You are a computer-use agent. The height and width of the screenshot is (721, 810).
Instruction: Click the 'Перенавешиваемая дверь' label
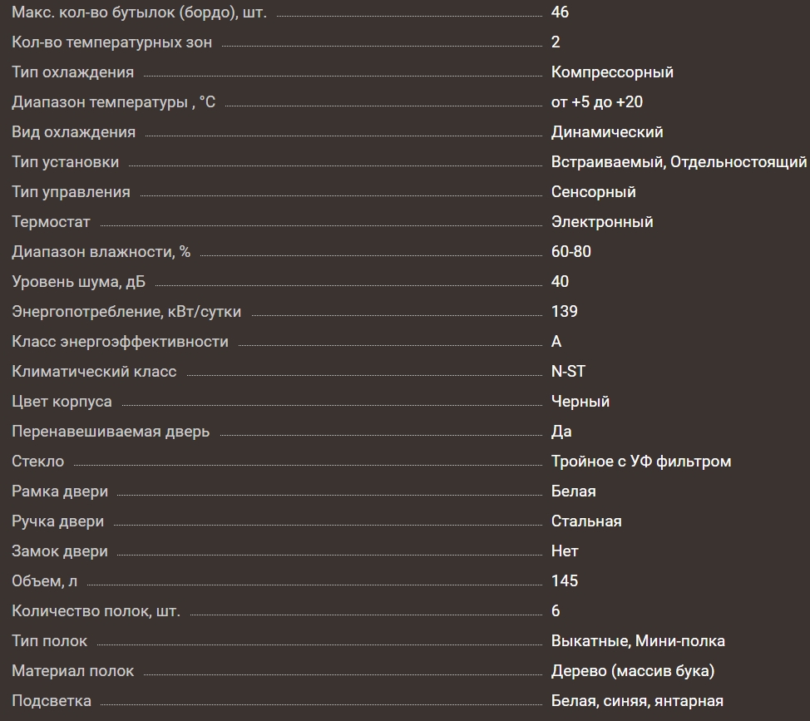(111, 432)
